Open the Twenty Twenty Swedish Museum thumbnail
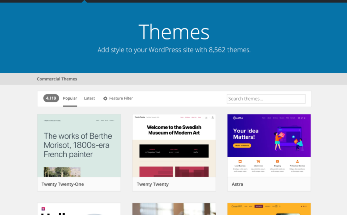This screenshot has width=347, height=215. pyautogui.click(x=174, y=146)
